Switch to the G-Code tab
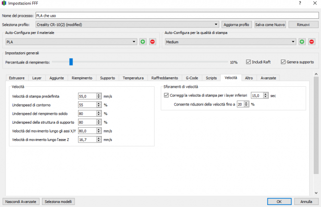The width and height of the screenshot is (321, 207). click(192, 78)
